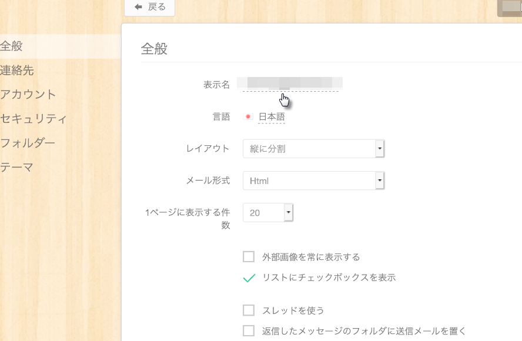Click the arrow of the 20 per-page dropdown
Screen dimensions: 522x341
pyautogui.click(x=288, y=212)
